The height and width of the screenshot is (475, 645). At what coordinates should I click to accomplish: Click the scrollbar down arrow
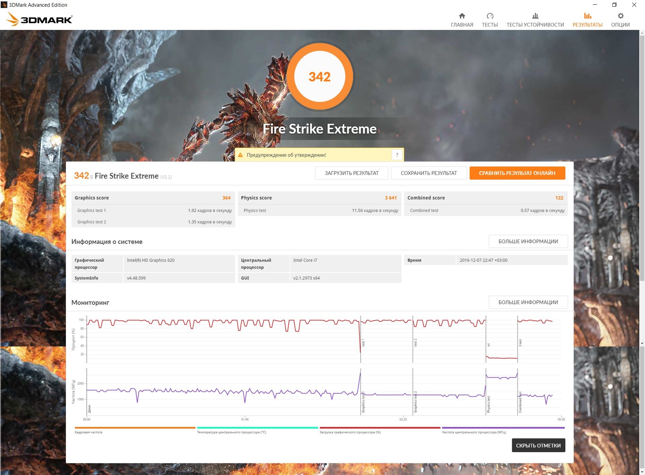pyautogui.click(x=642, y=343)
